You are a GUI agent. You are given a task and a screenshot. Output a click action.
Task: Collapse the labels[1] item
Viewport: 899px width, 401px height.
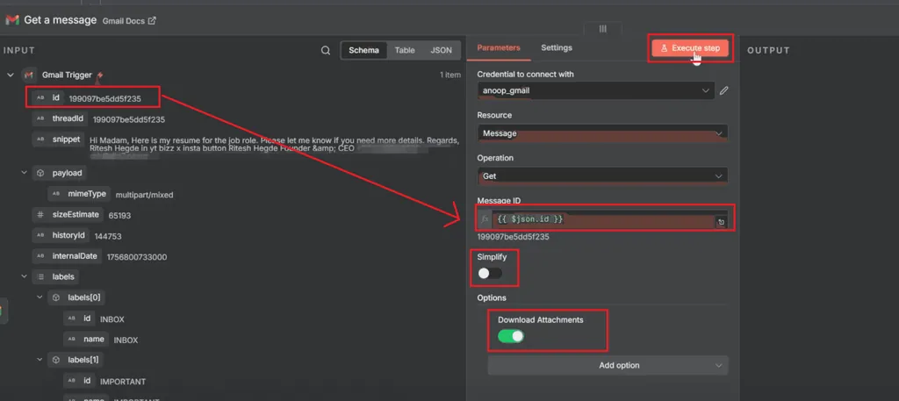40,360
